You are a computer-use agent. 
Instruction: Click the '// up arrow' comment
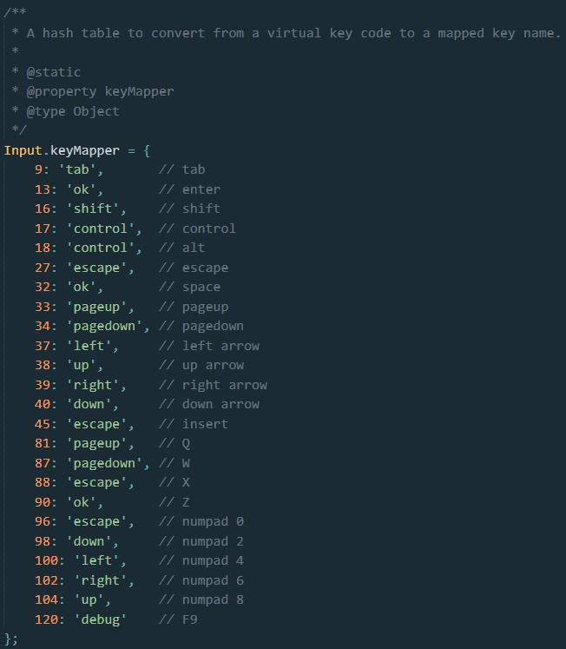pos(201,365)
